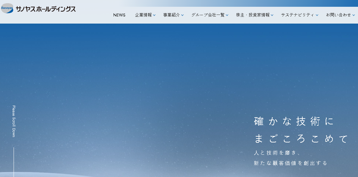Expand the chevron next to お問い合わせ

click(x=354, y=15)
